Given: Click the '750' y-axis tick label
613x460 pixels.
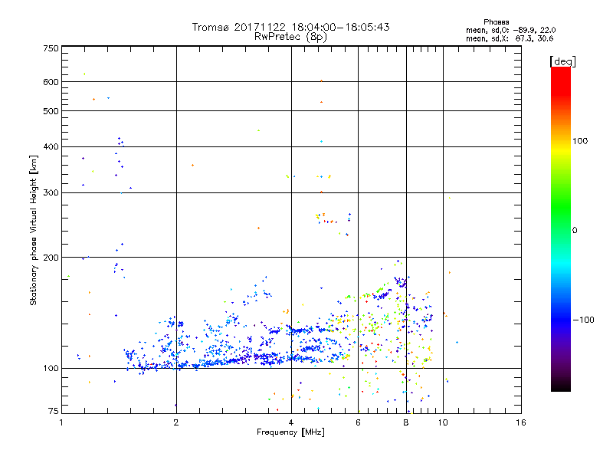Looking at the screenshot, I should tap(51, 48).
